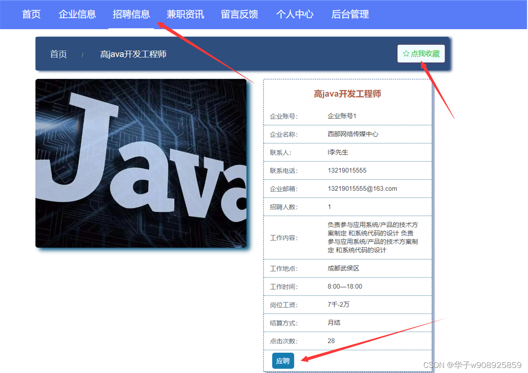Click the 首页 breadcrumb link
Image resolution: width=528 pixels, height=373 pixels.
click(x=58, y=54)
